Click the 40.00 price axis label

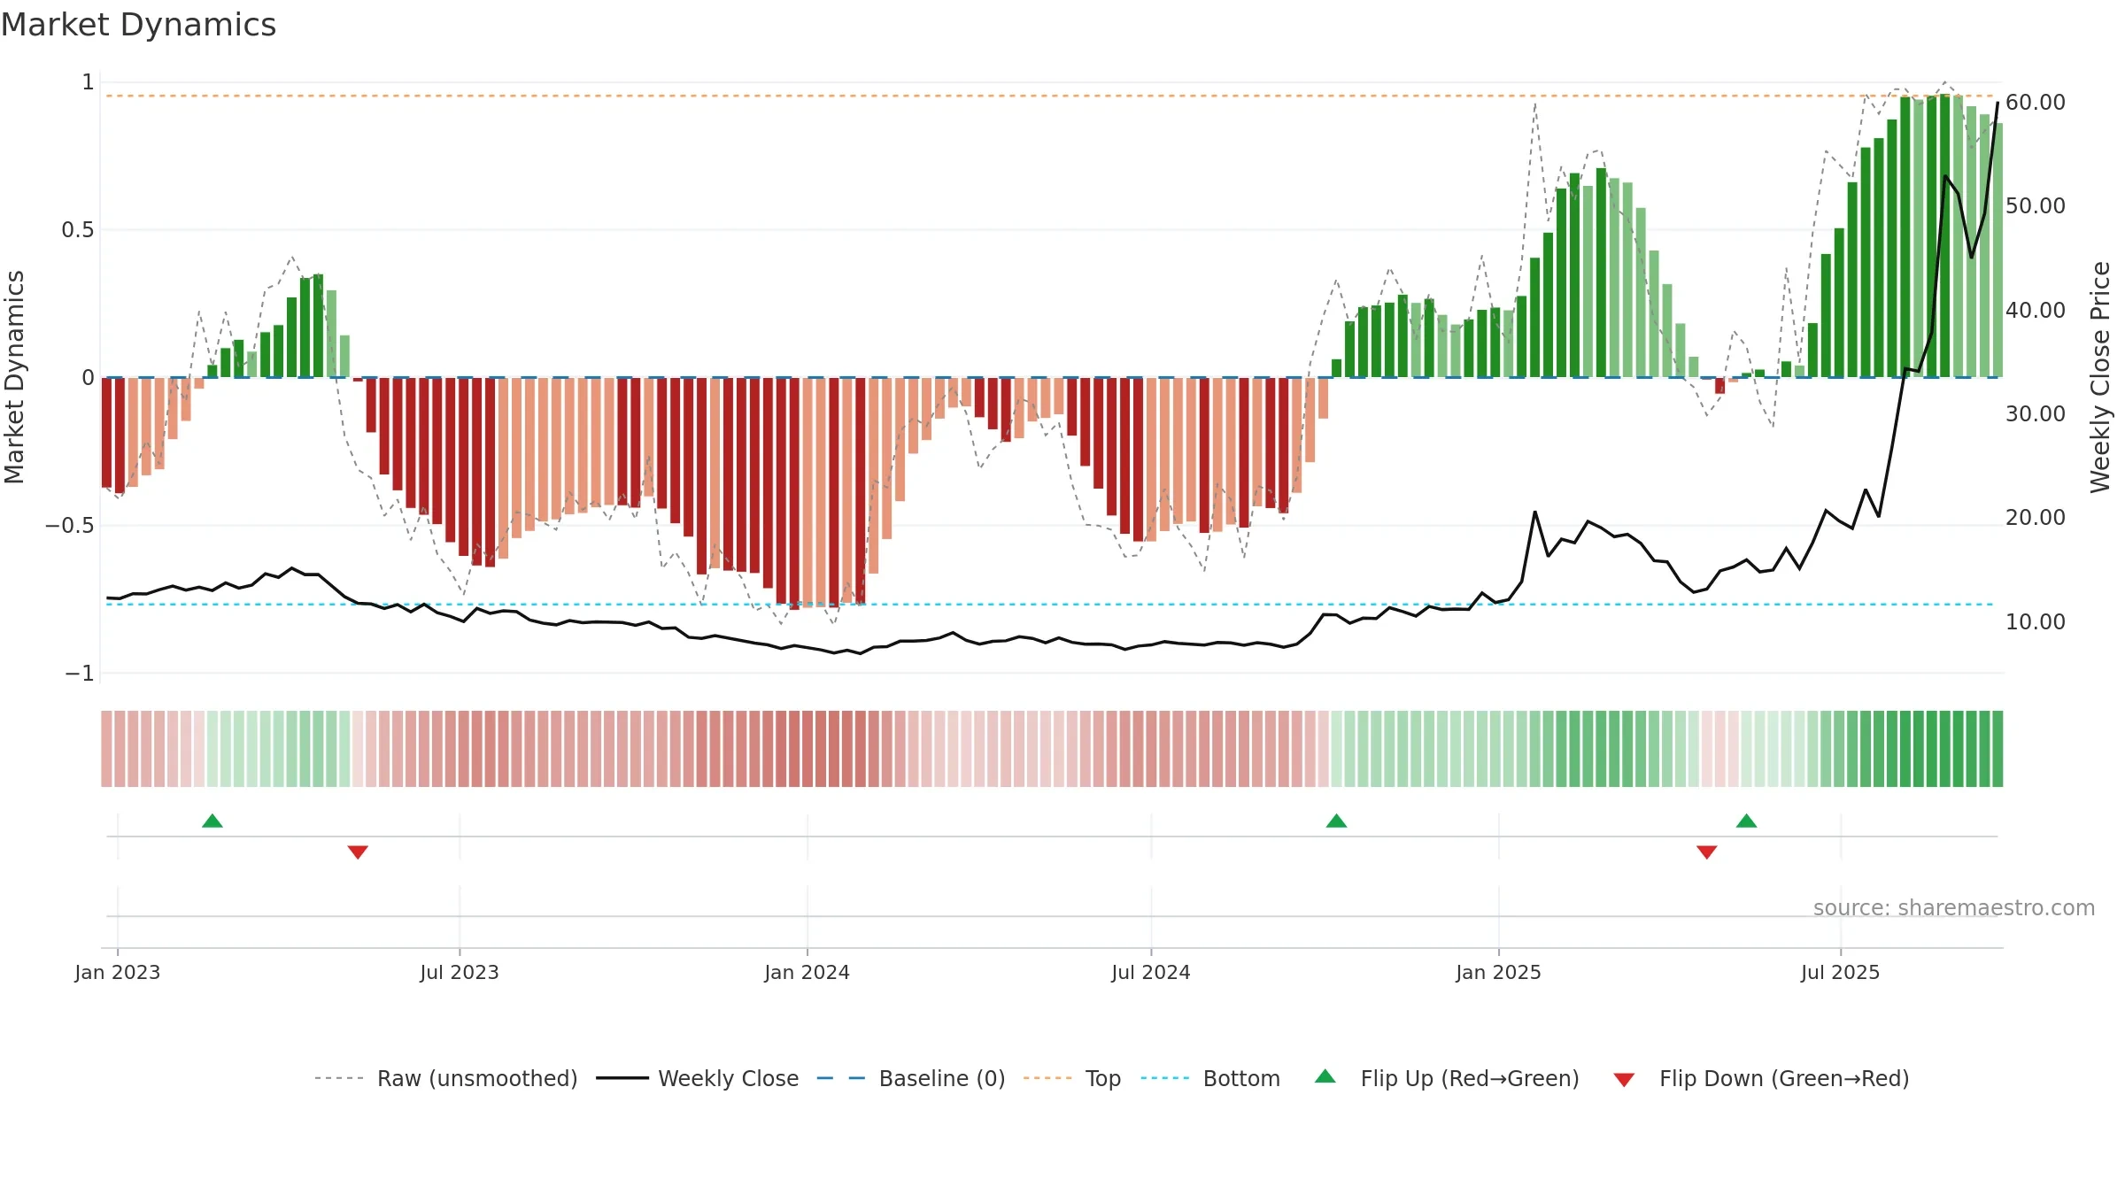2036,311
